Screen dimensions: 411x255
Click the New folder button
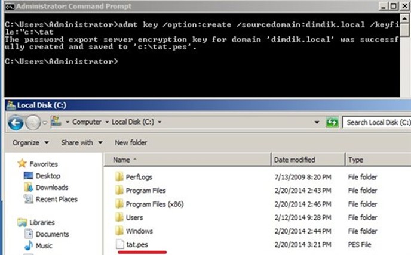click(131, 143)
